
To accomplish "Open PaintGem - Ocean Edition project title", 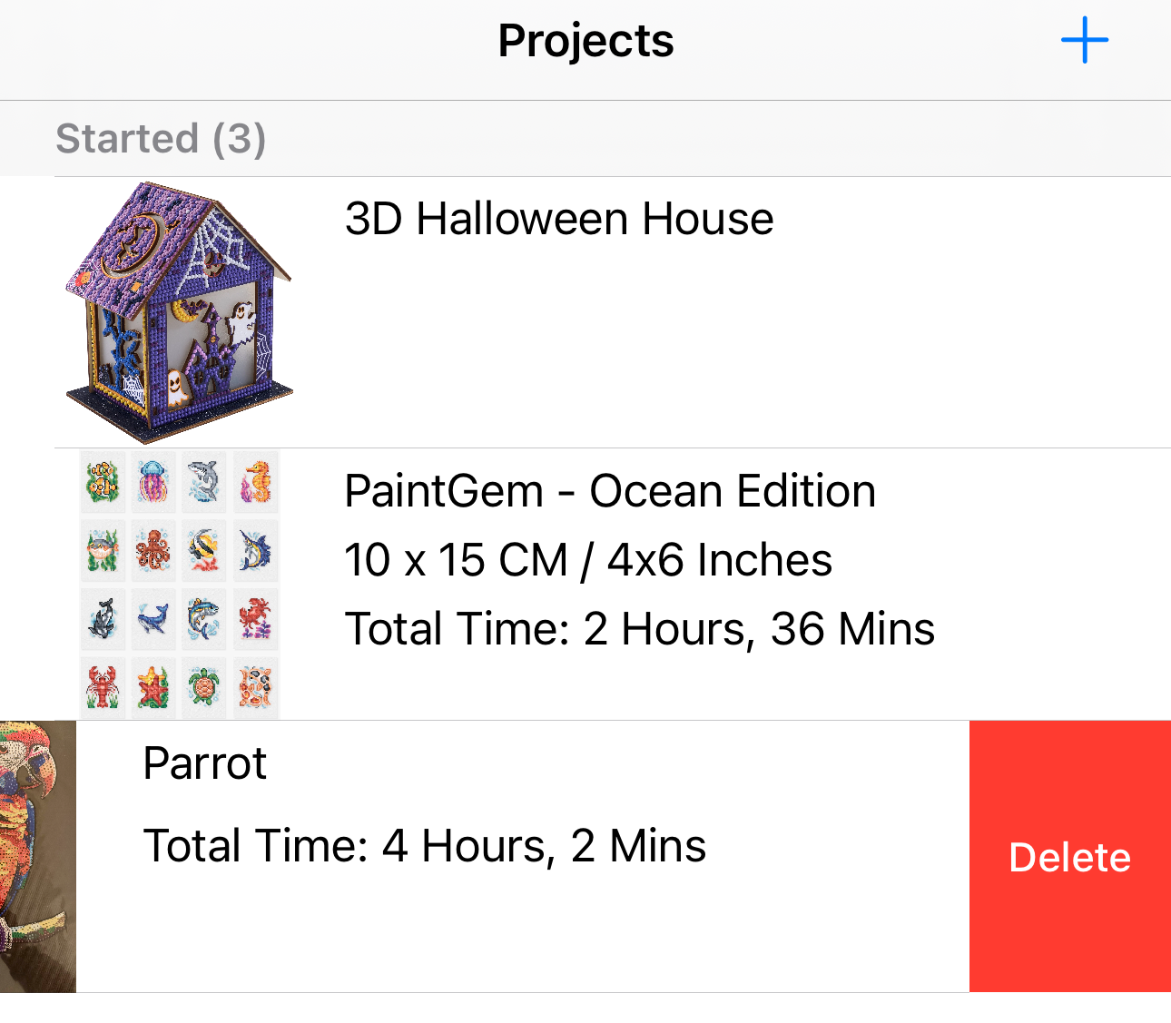I will [x=610, y=492].
